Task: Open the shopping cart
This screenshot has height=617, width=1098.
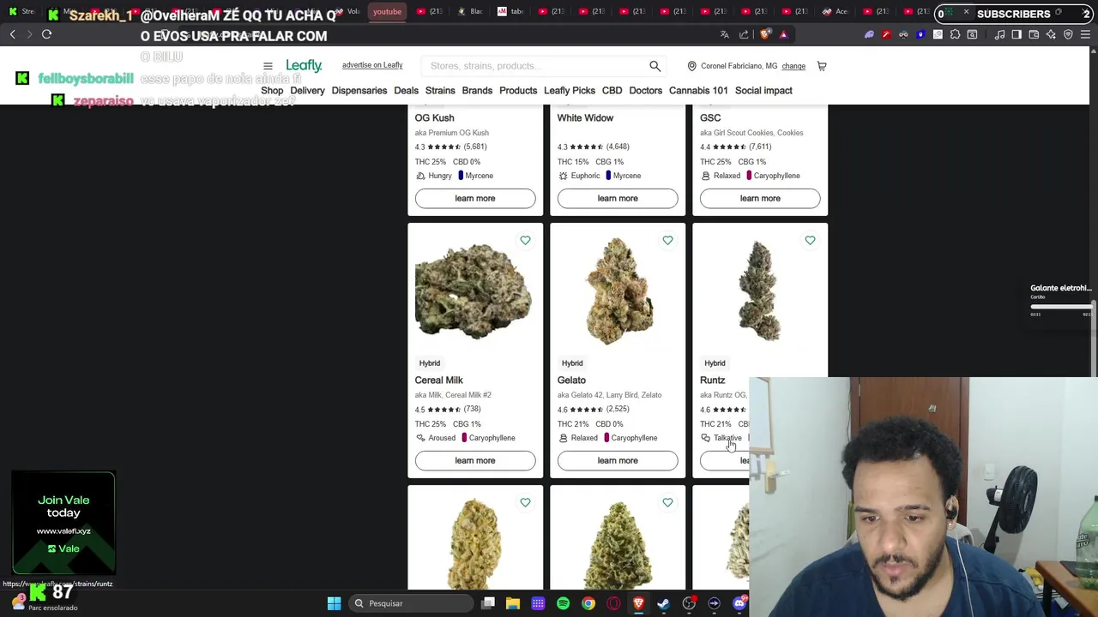Action: pyautogui.click(x=822, y=66)
